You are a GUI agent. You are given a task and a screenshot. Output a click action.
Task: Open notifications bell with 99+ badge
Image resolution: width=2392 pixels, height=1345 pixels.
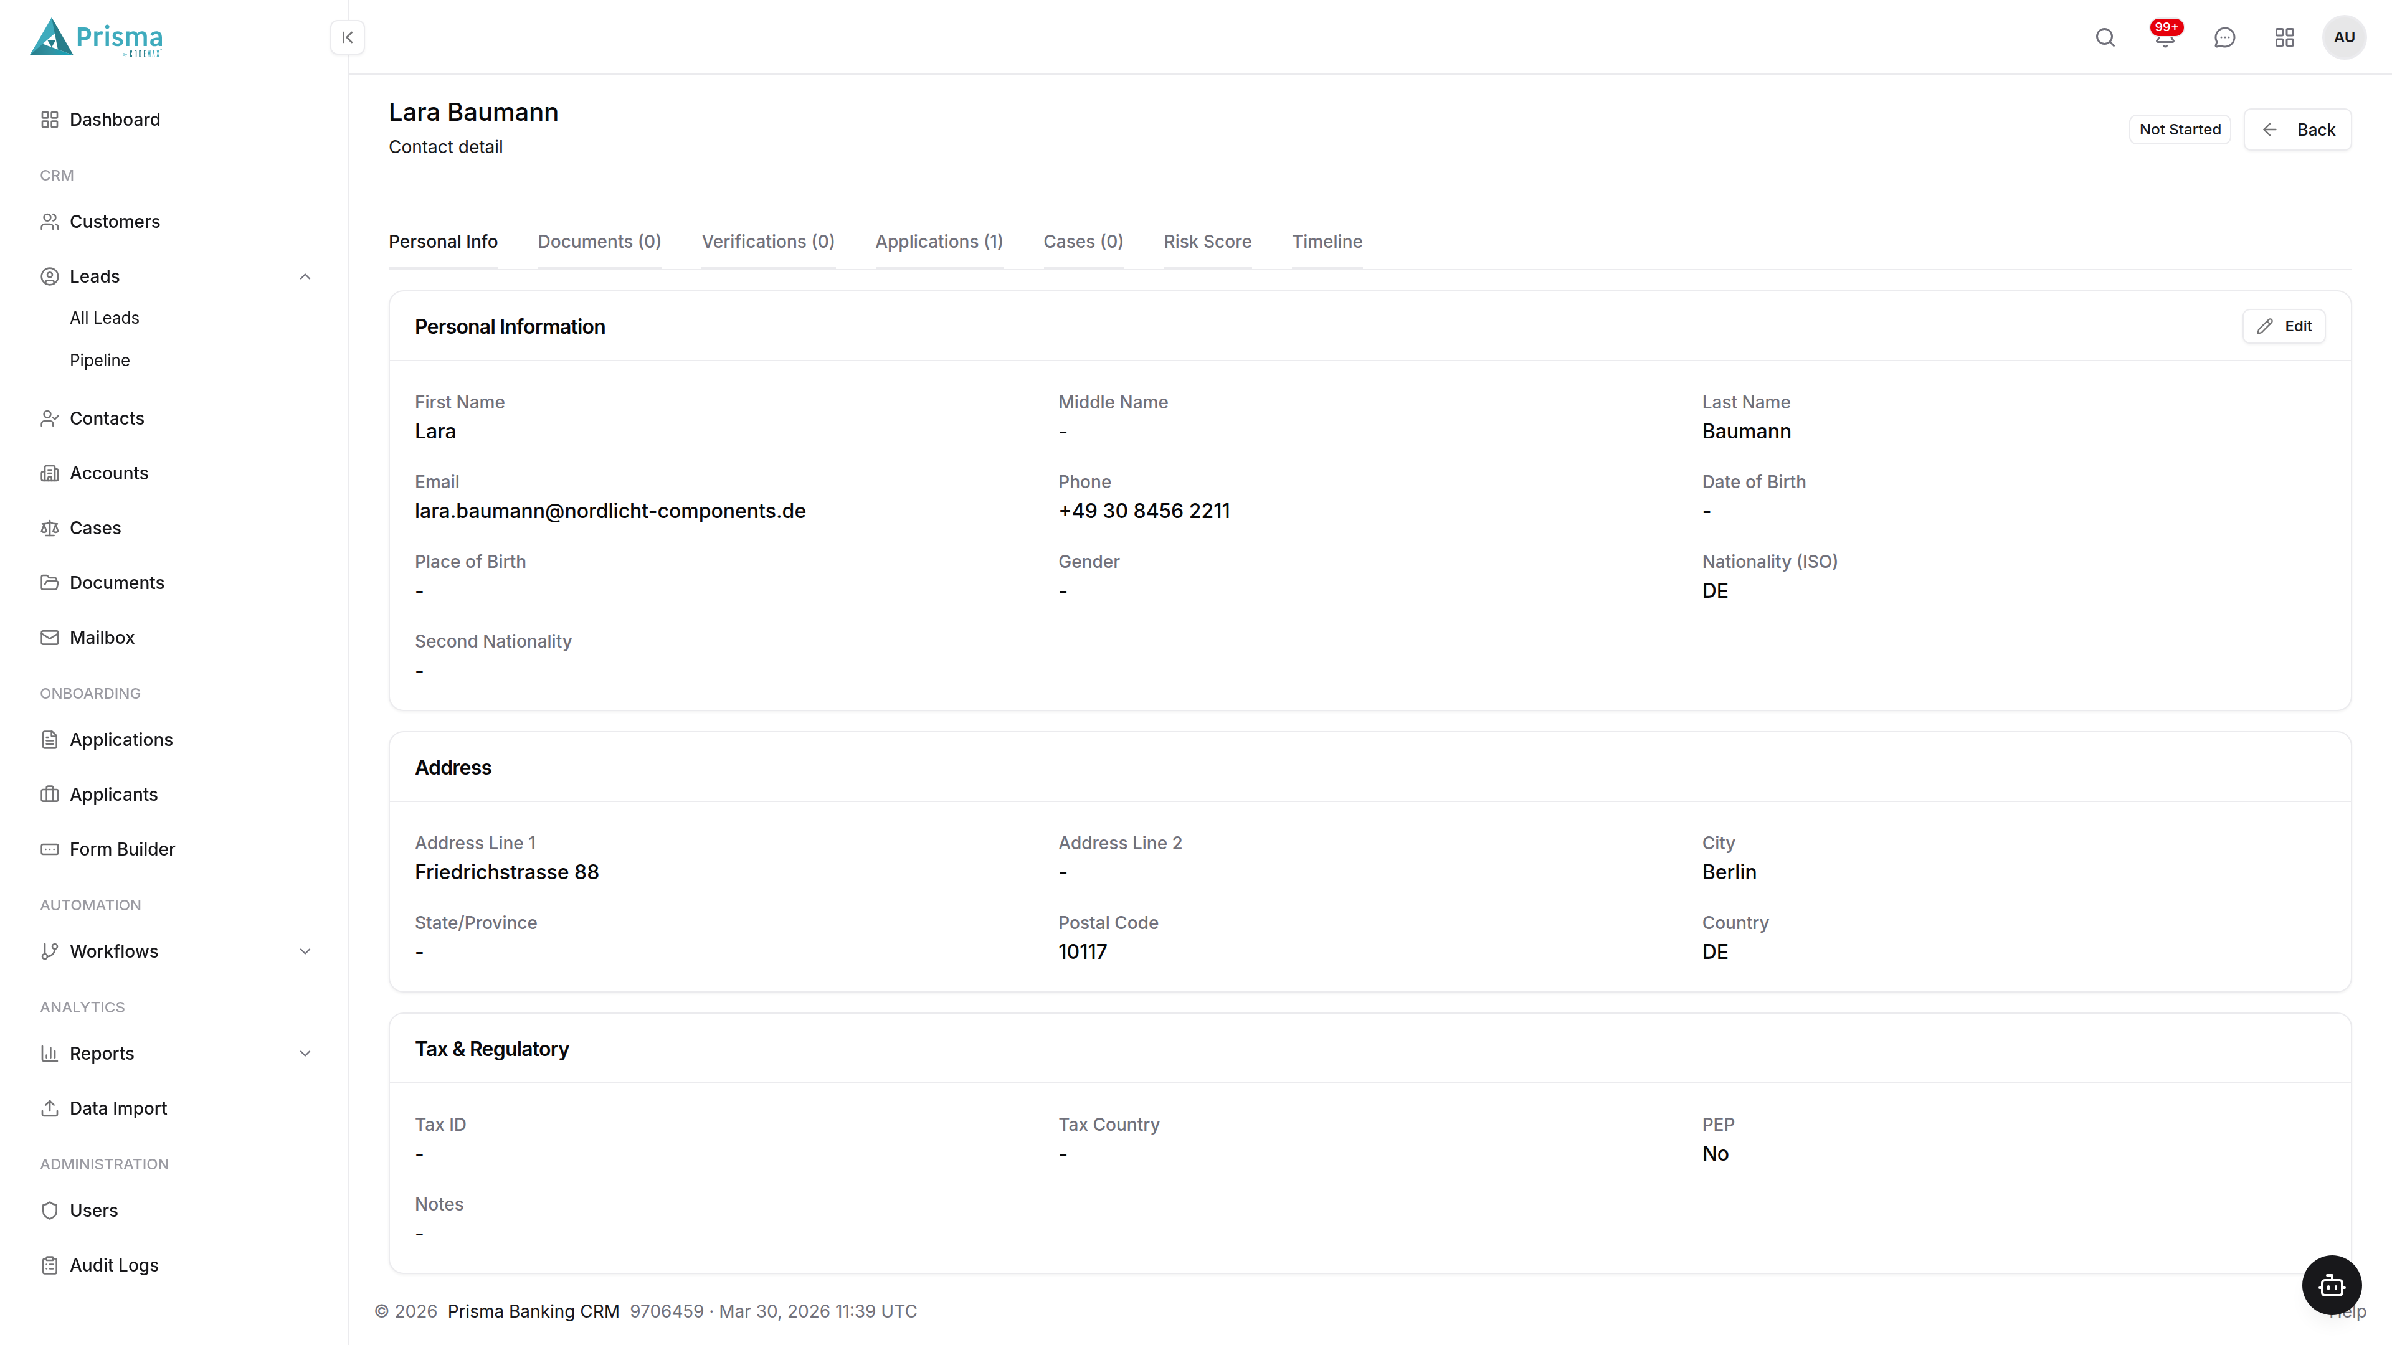pyautogui.click(x=2165, y=37)
